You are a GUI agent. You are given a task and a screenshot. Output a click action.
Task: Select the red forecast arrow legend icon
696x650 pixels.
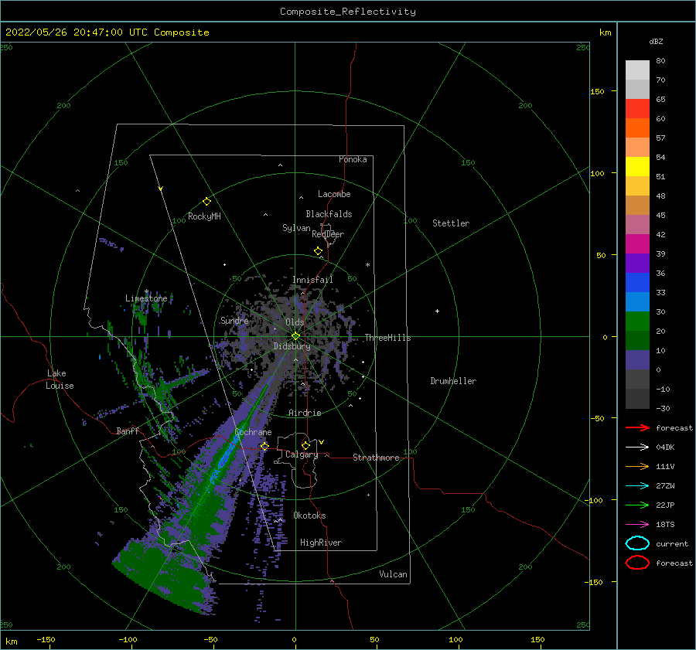pyautogui.click(x=637, y=427)
